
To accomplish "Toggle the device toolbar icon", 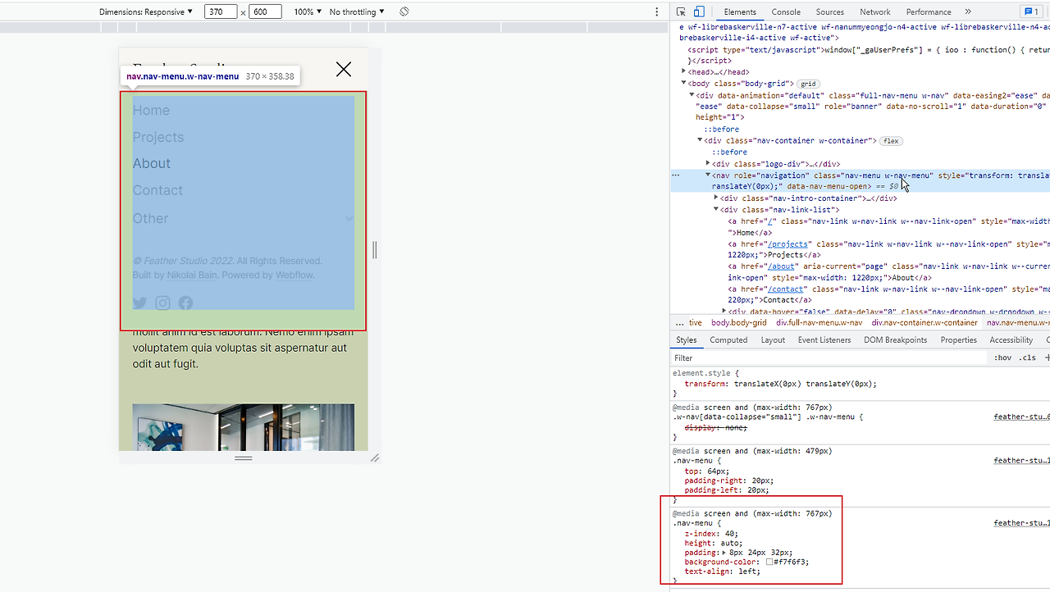I will click(699, 11).
